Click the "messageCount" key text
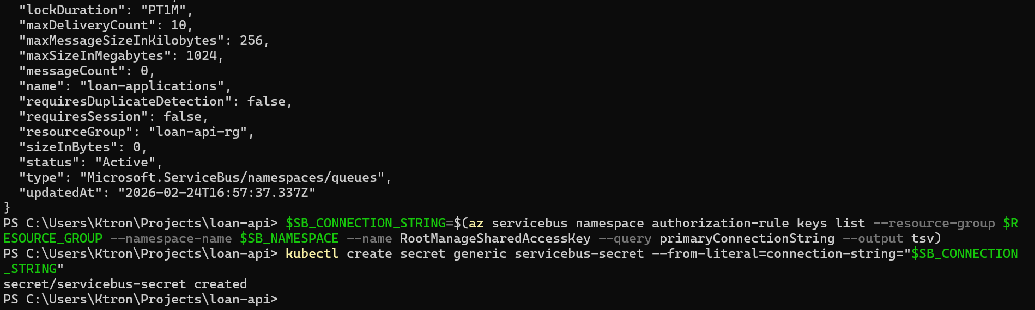Image resolution: width=1035 pixels, height=310 pixels. click(x=72, y=71)
